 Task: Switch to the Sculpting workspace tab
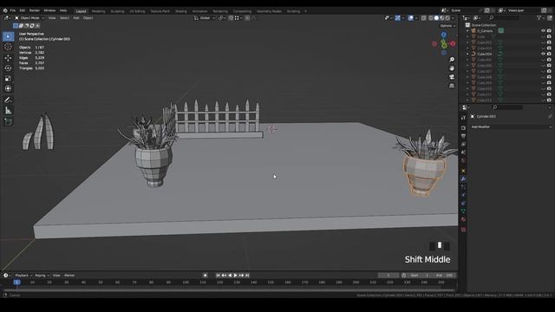pos(118,11)
